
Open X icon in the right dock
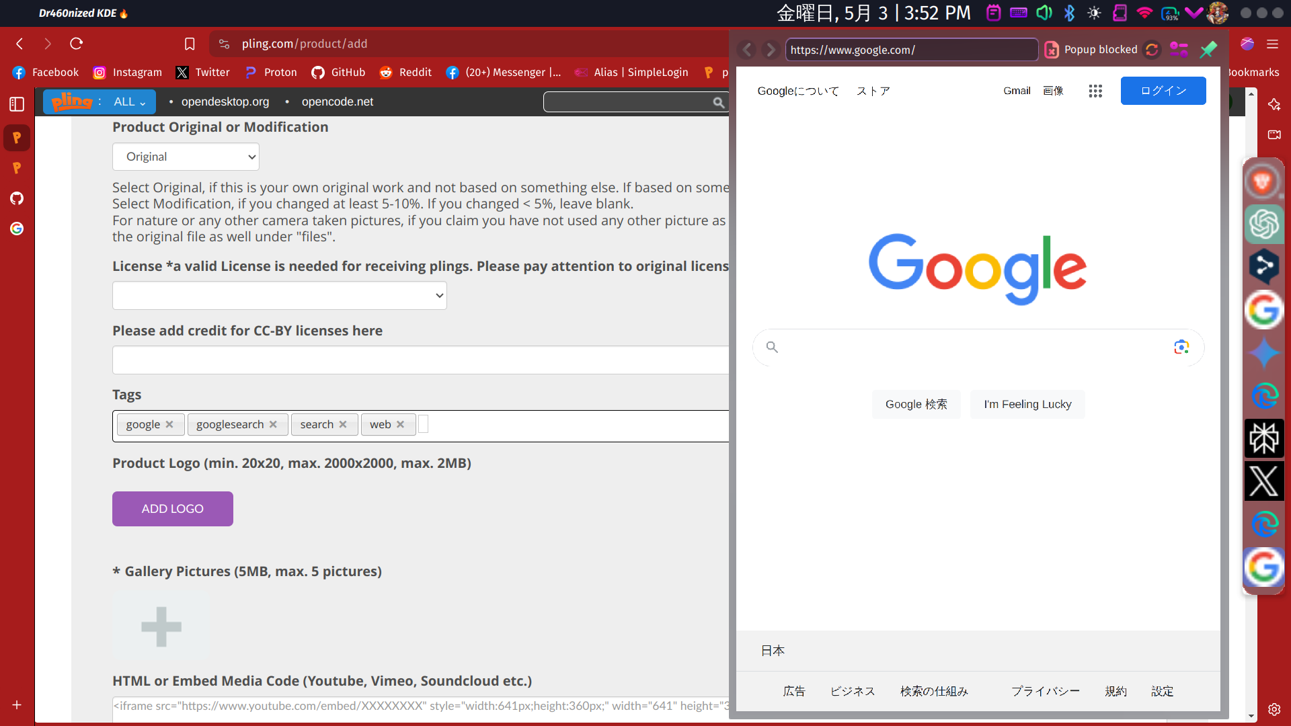click(1263, 481)
